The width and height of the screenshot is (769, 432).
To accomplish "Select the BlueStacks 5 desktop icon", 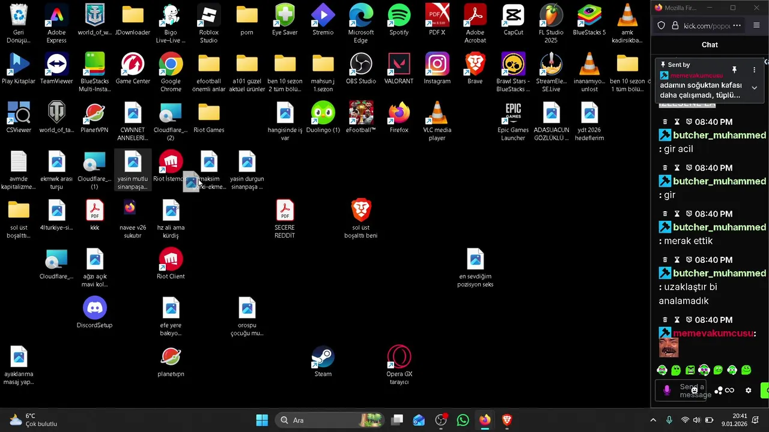I will point(589,20).
